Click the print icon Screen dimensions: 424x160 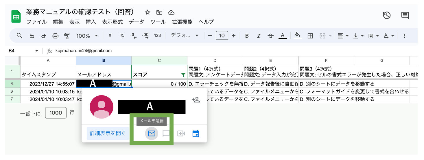pyautogui.click(x=55, y=36)
